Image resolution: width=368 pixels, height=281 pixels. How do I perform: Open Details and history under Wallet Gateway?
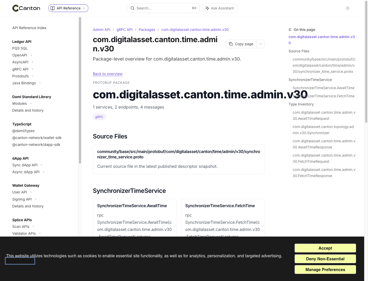click(x=28, y=206)
